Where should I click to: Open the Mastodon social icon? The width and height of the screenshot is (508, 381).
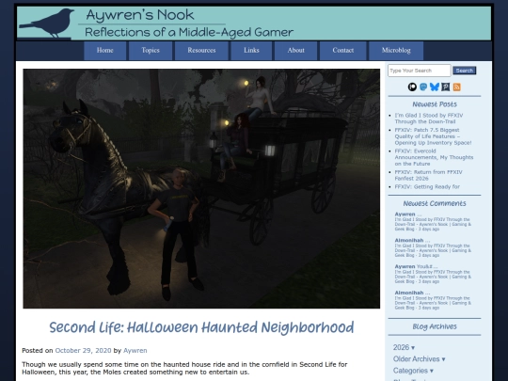(x=423, y=87)
